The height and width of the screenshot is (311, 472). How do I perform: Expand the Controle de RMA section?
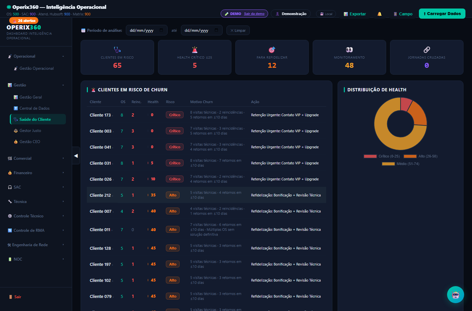pos(36,230)
